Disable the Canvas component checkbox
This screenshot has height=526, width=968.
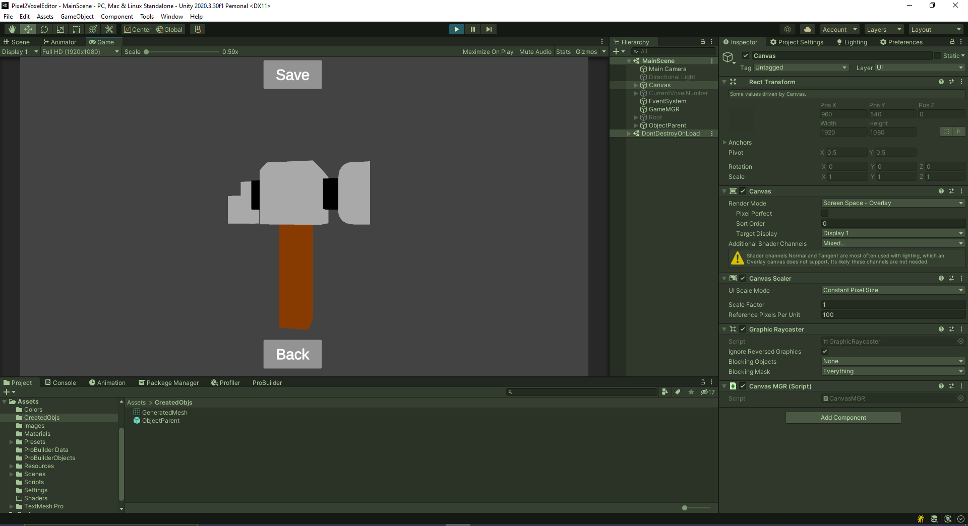(743, 191)
